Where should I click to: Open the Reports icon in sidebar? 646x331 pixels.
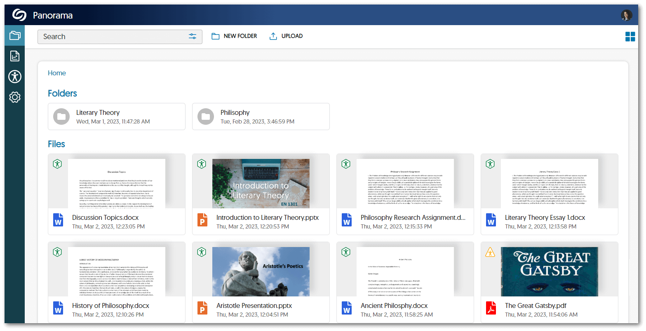pyautogui.click(x=15, y=56)
